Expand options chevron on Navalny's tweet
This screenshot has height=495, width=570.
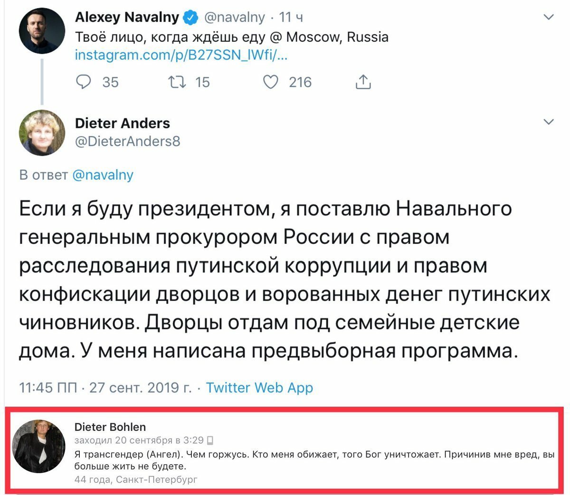coord(549,17)
